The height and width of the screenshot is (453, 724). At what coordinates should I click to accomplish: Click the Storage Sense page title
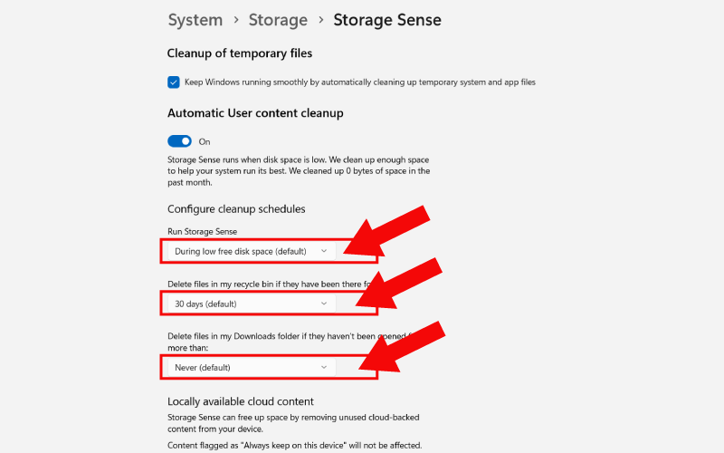pyautogui.click(x=387, y=20)
